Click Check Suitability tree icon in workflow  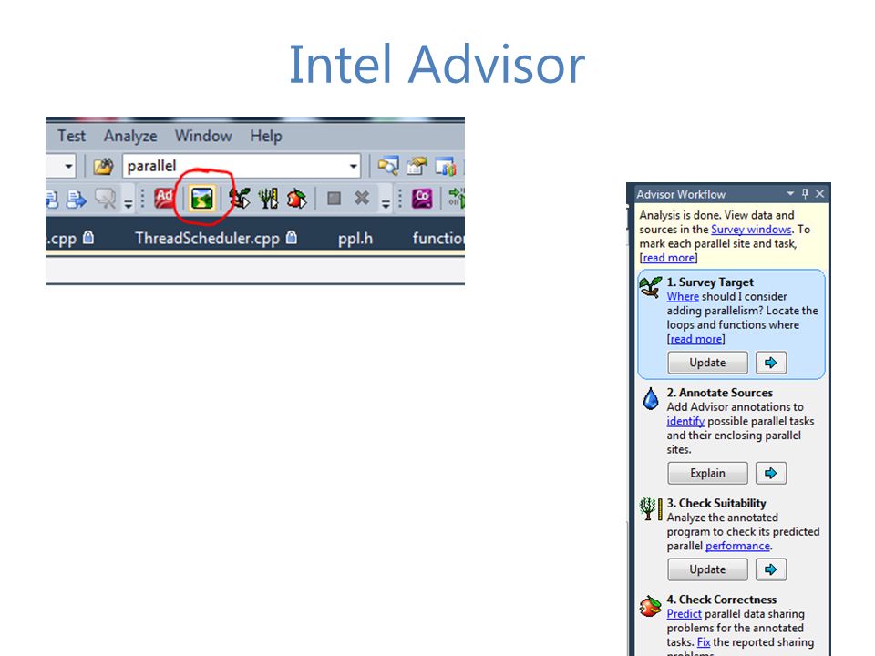pos(651,508)
